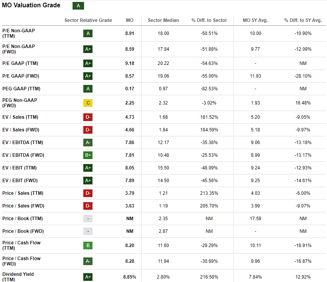The height and width of the screenshot is (282, 327).
Task: Open the PEG GAAP (TTM) metric row label
Action: 21,89
